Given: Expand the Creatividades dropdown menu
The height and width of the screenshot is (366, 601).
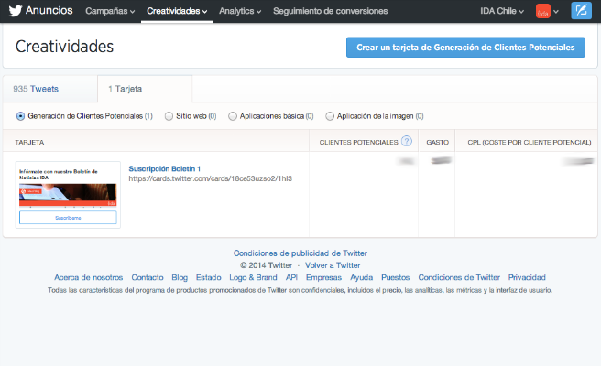Looking at the screenshot, I should 177,11.
